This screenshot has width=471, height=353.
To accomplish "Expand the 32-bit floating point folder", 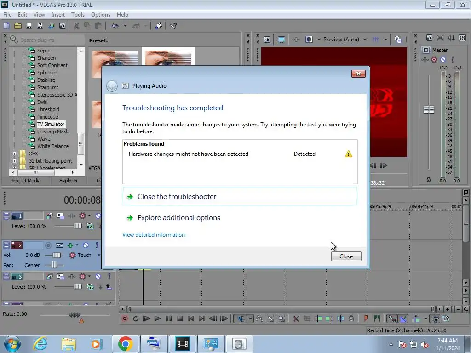I will pyautogui.click(x=14, y=161).
